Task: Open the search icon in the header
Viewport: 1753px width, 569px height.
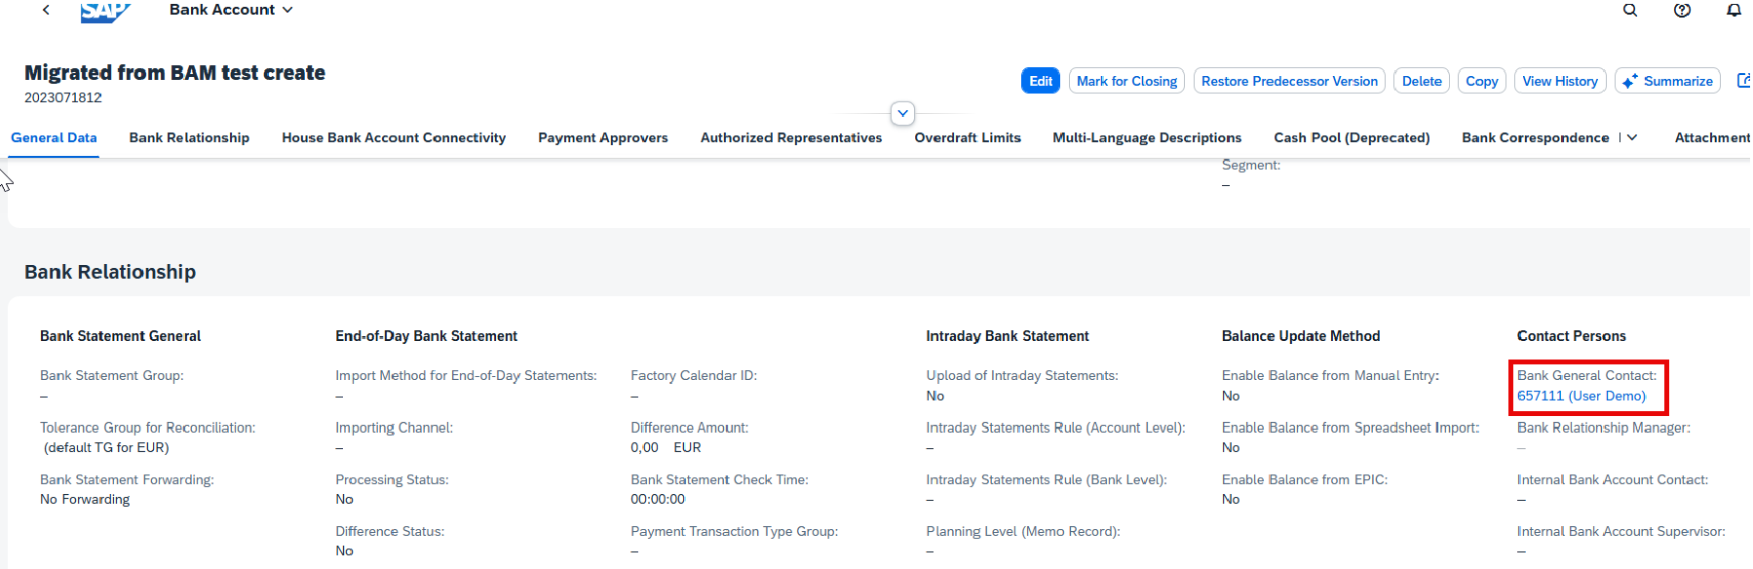Action: (1630, 10)
